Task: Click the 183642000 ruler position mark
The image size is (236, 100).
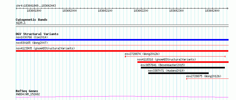Action: point(69,11)
